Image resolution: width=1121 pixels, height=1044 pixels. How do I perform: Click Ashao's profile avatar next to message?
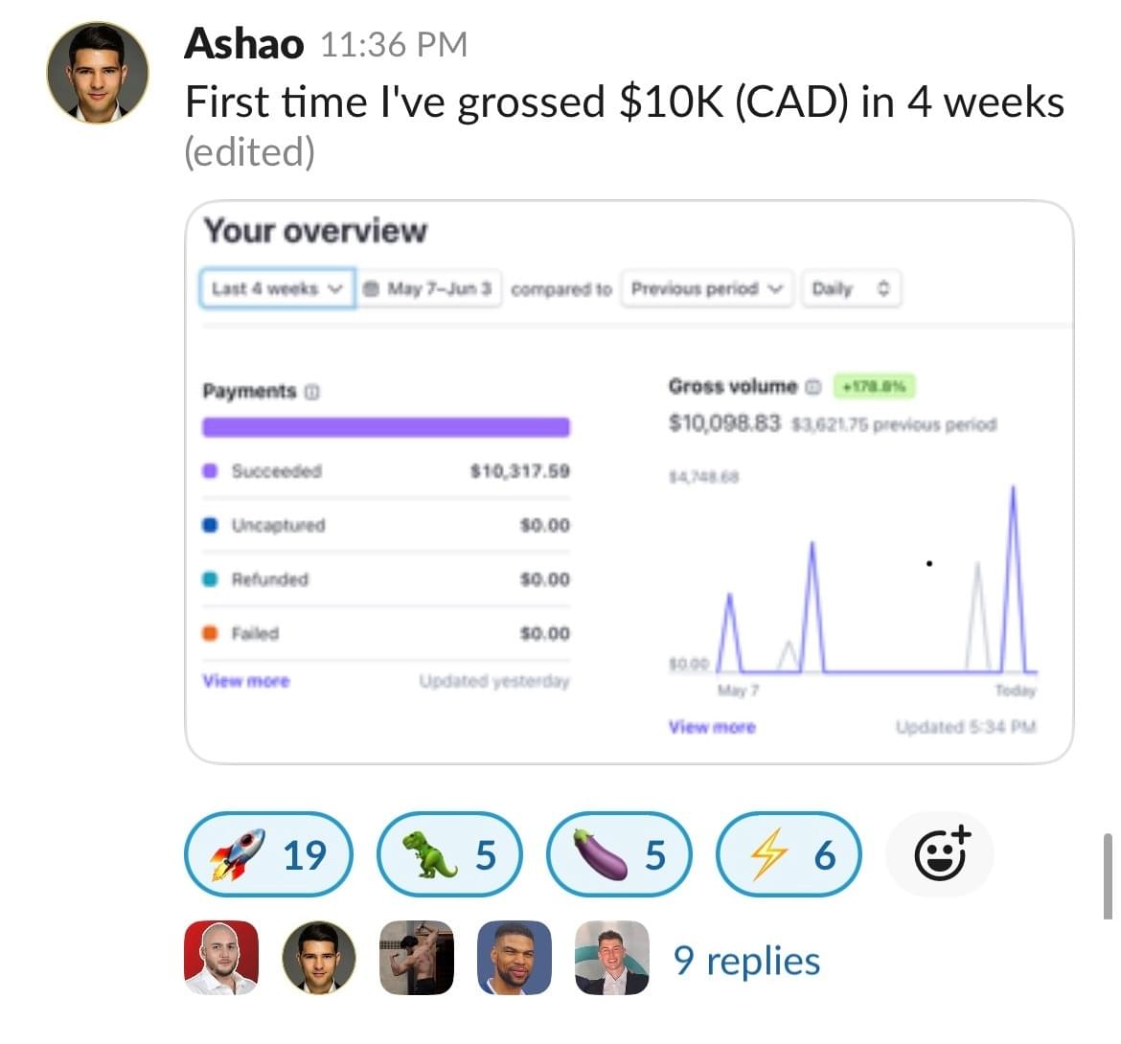coord(98,73)
